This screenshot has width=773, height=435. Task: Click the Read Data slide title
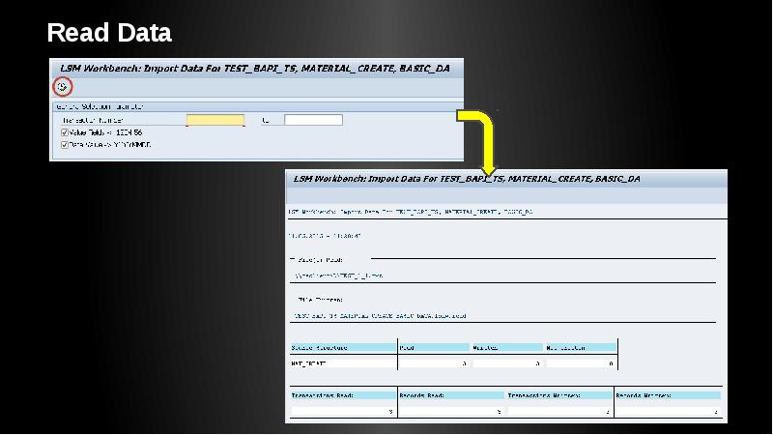click(109, 34)
